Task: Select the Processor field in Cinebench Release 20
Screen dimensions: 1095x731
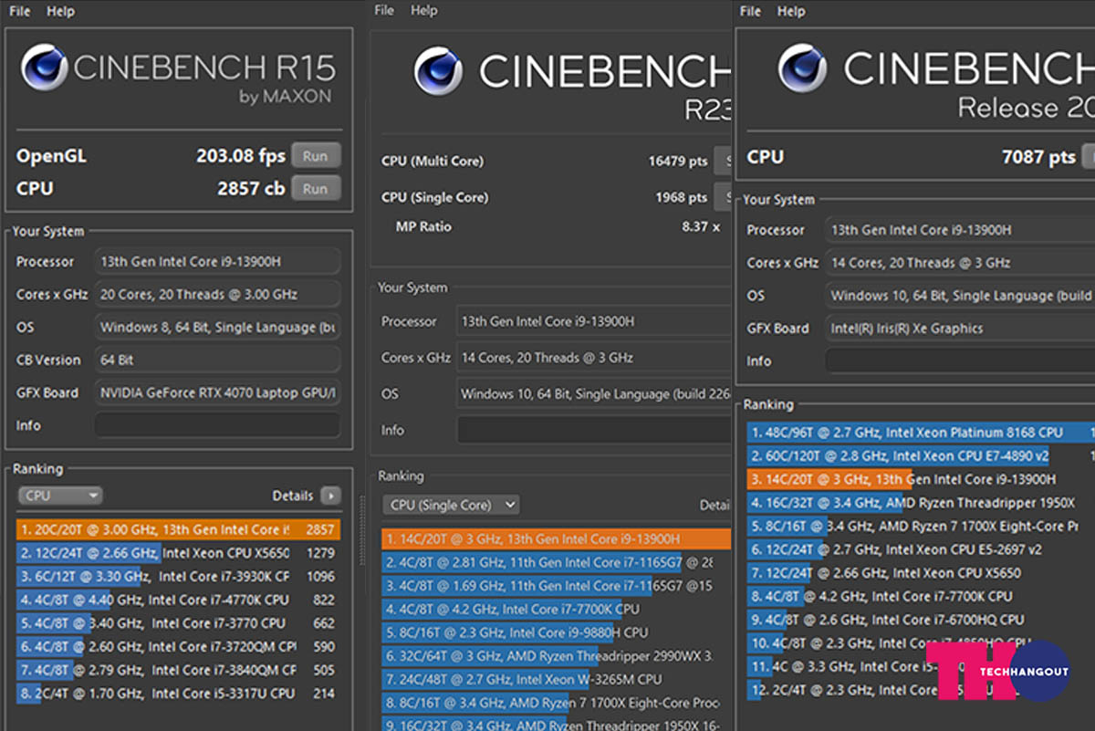Action: coord(960,230)
